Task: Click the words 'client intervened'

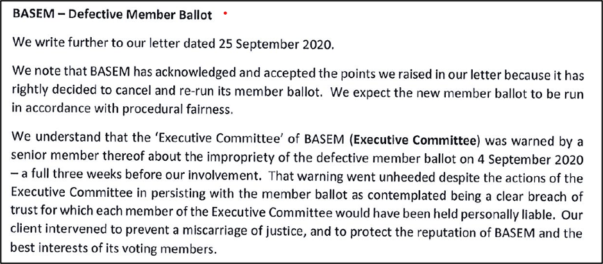Action: click(60, 231)
